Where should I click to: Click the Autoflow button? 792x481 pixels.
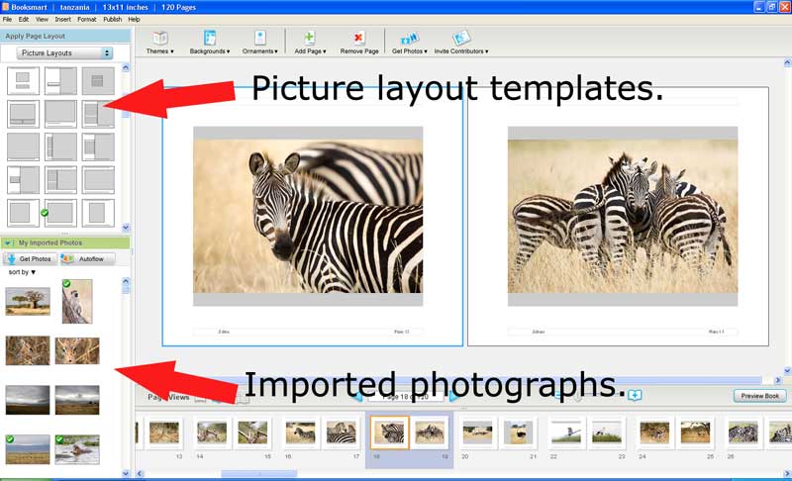click(x=87, y=259)
